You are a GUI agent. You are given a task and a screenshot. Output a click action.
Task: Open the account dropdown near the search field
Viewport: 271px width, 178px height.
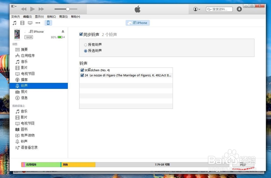(x=196, y=9)
